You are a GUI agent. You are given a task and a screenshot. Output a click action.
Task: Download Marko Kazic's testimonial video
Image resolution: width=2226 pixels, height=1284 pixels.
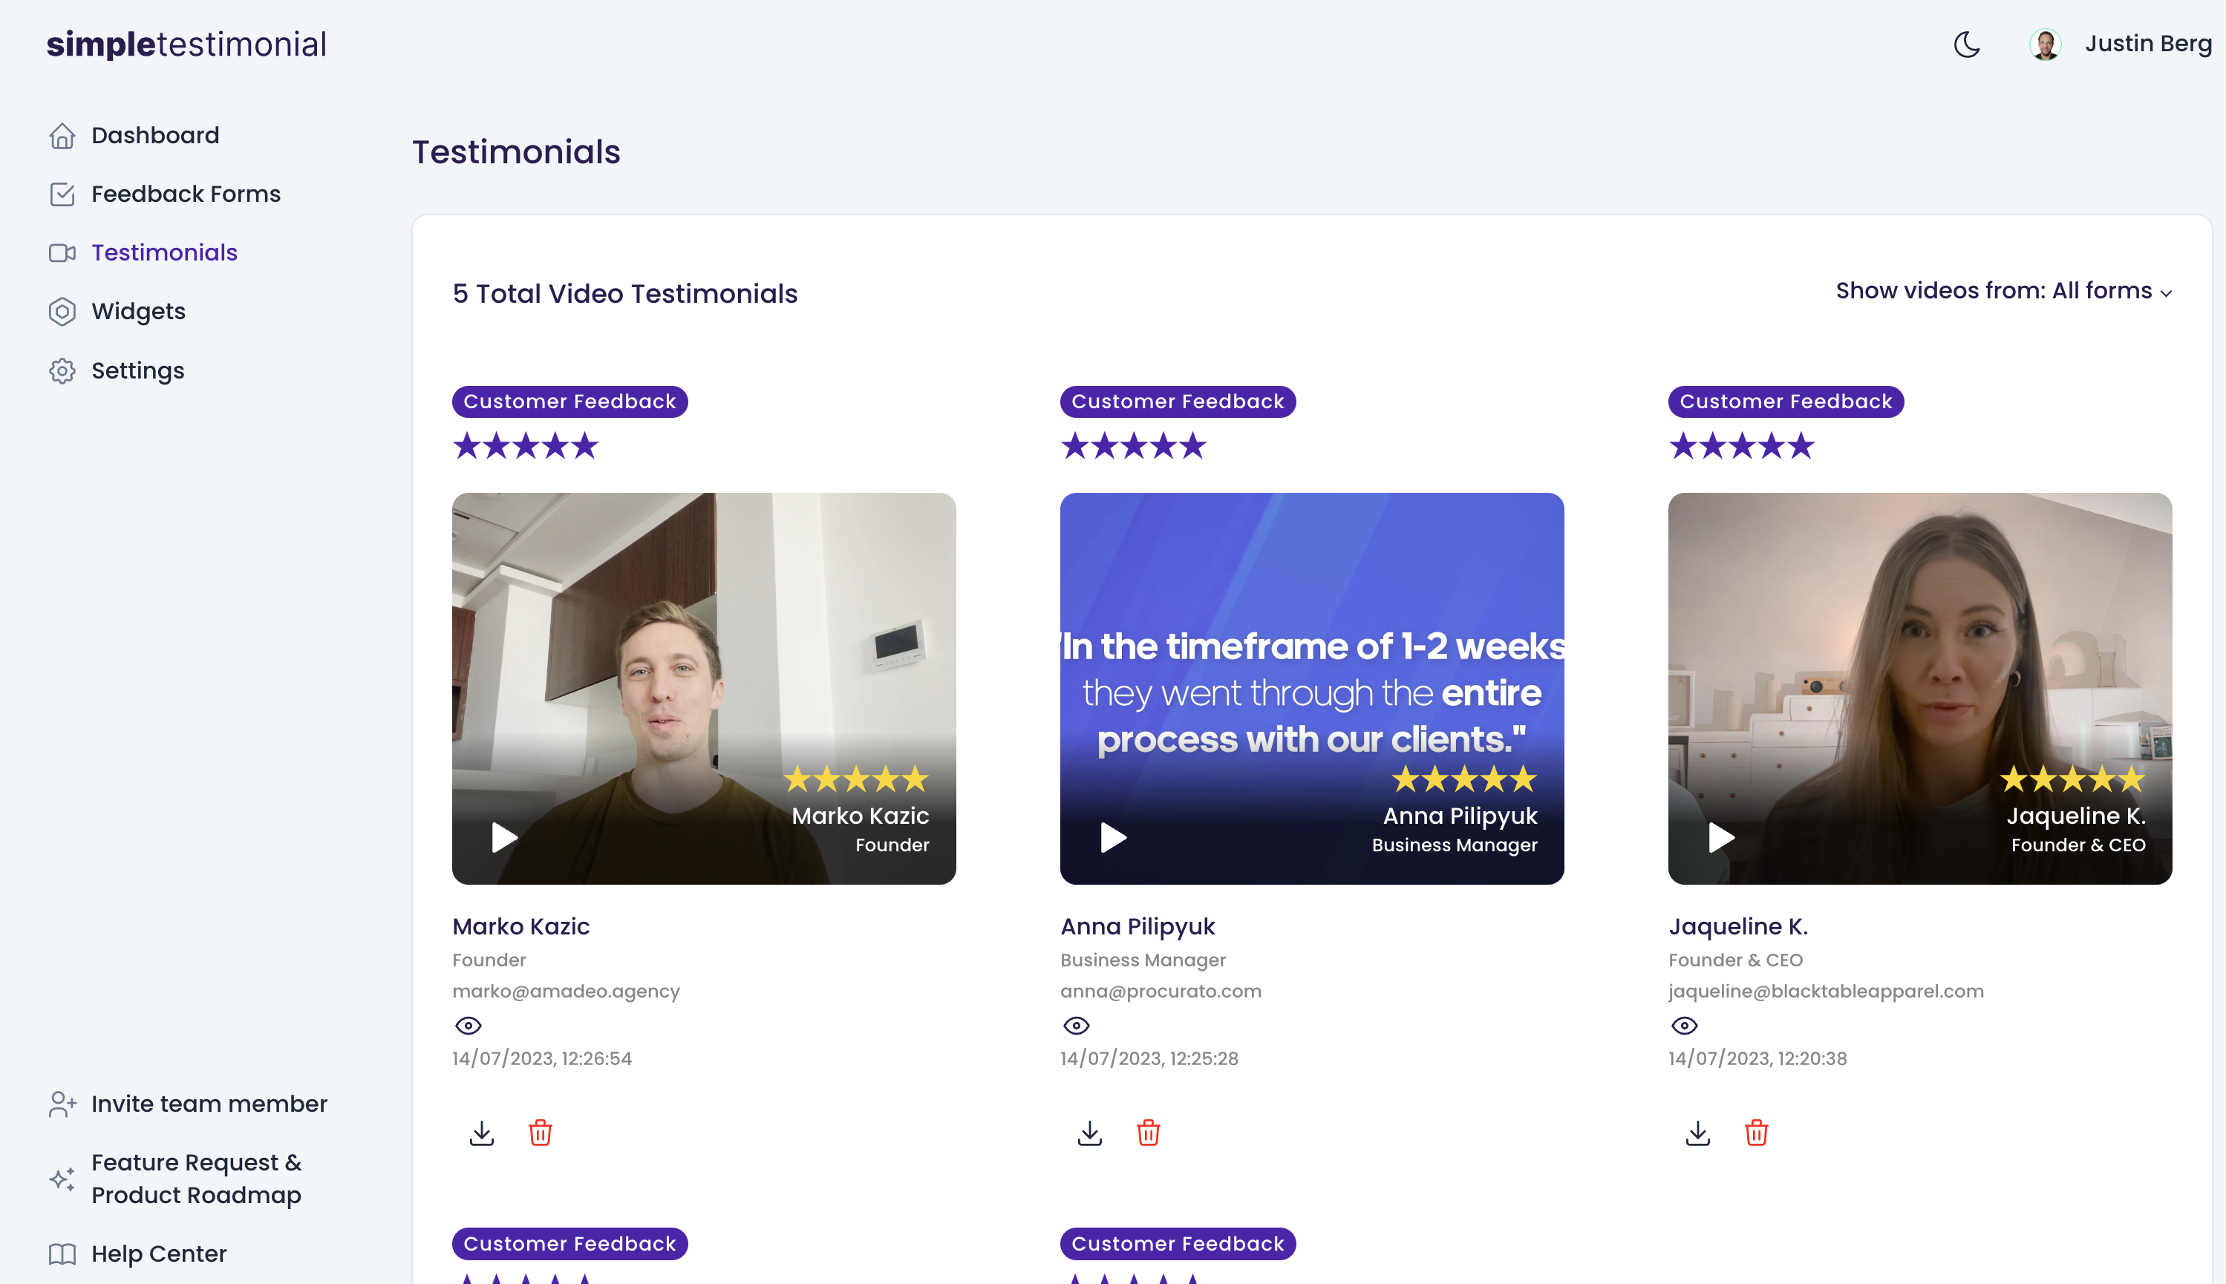(482, 1133)
